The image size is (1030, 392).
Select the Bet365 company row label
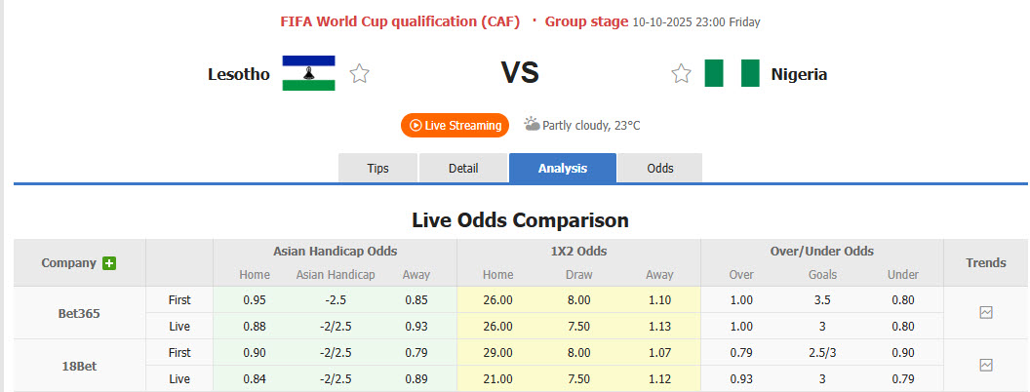click(x=79, y=313)
